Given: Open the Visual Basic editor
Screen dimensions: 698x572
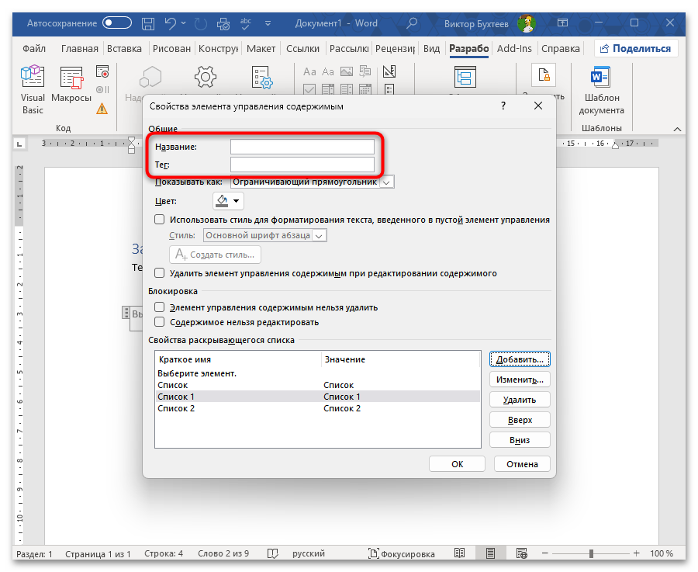Looking at the screenshot, I should [33, 85].
